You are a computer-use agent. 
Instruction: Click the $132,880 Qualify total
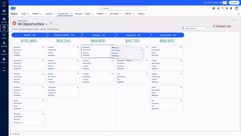click(x=29, y=41)
